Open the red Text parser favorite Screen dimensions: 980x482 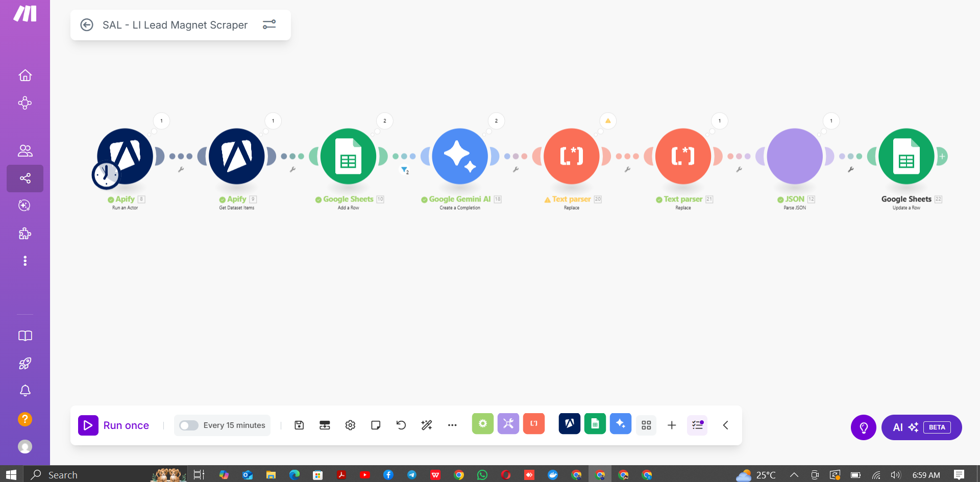click(x=534, y=424)
